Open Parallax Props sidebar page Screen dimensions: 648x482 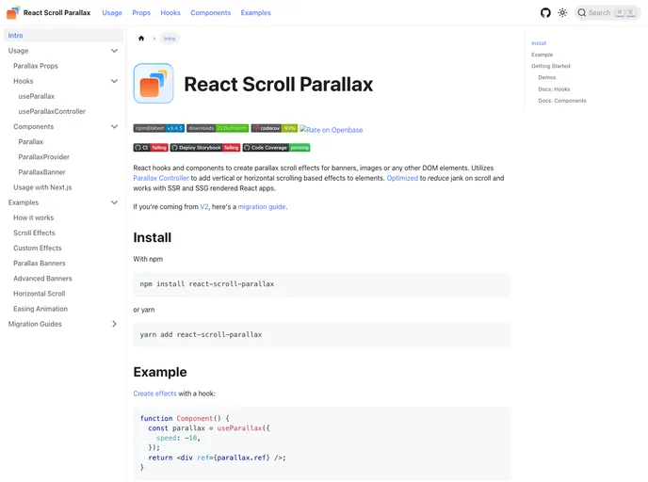click(36, 66)
